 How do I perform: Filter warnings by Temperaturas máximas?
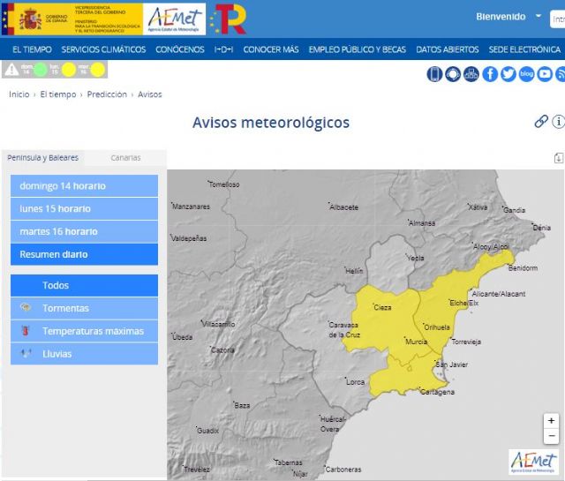tap(85, 331)
